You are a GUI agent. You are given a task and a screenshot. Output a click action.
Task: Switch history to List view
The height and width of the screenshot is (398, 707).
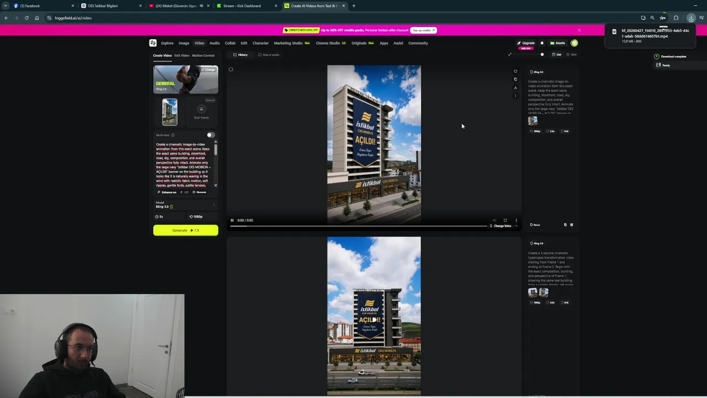(557, 55)
